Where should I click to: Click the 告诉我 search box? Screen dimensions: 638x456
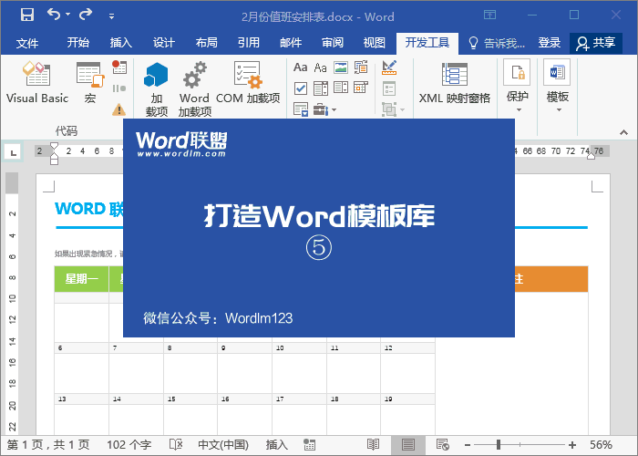point(497,43)
